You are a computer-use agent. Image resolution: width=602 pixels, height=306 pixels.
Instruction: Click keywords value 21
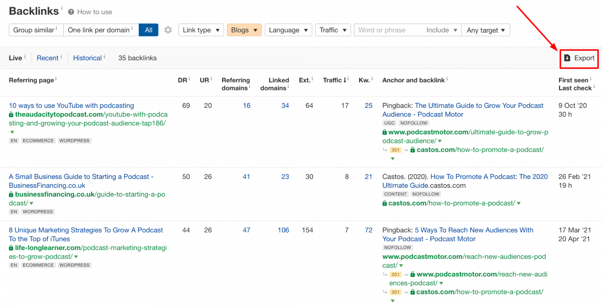tap(368, 177)
